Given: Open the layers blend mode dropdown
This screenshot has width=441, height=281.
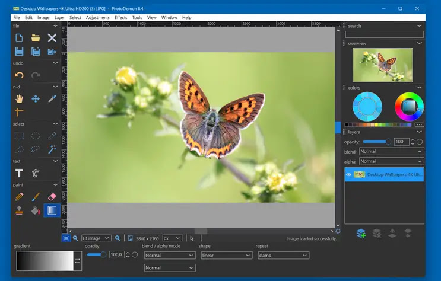Looking at the screenshot, I should [392, 152].
